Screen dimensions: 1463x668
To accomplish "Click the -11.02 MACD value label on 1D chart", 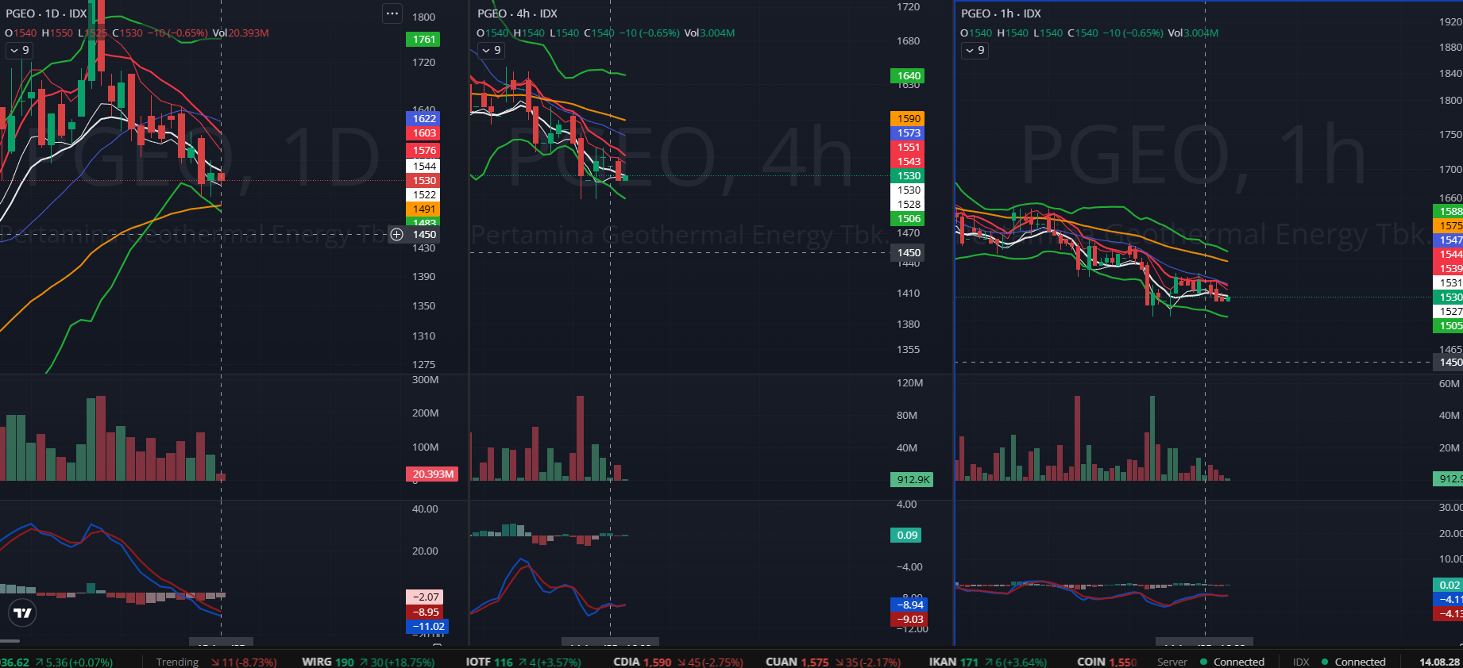I will pyautogui.click(x=427, y=626).
